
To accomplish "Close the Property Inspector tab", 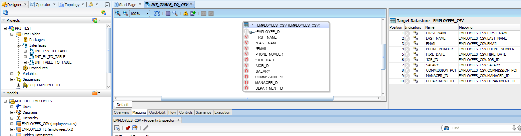I will point(178,120).
